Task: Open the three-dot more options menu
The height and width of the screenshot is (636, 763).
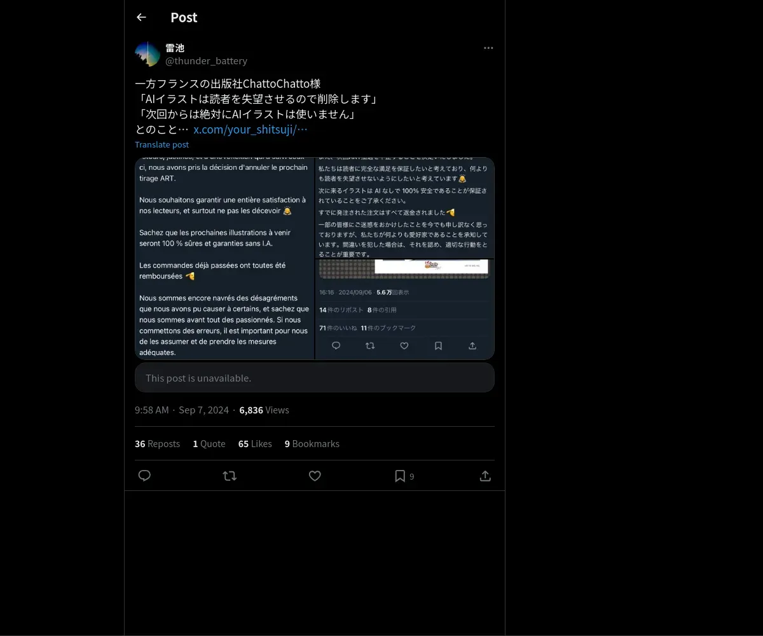Action: pos(488,48)
